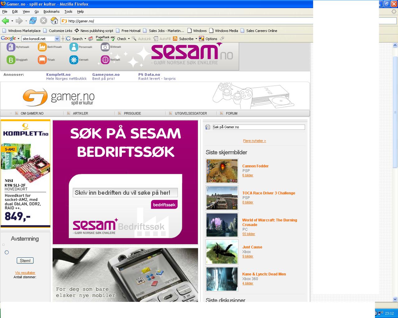Click the PS Data.no advertiser link
The height and width of the screenshot is (318, 398).
click(149, 75)
